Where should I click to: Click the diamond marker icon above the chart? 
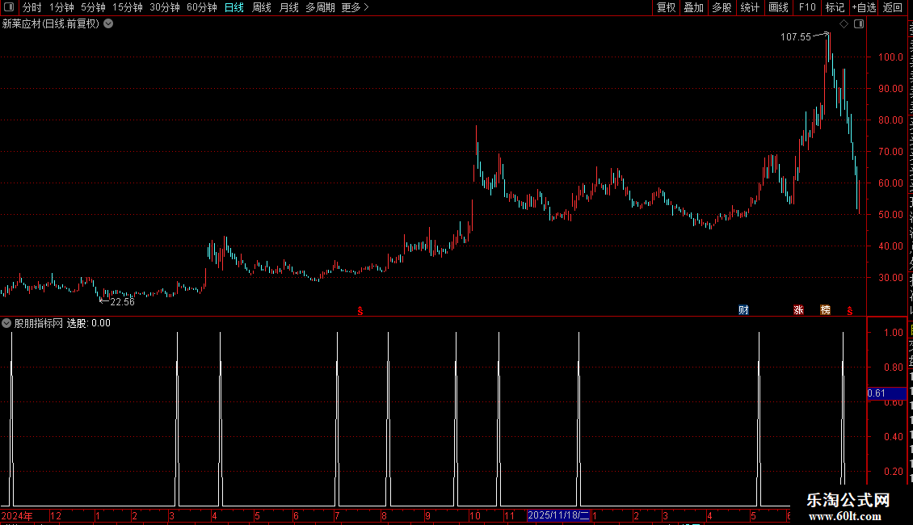844,24
